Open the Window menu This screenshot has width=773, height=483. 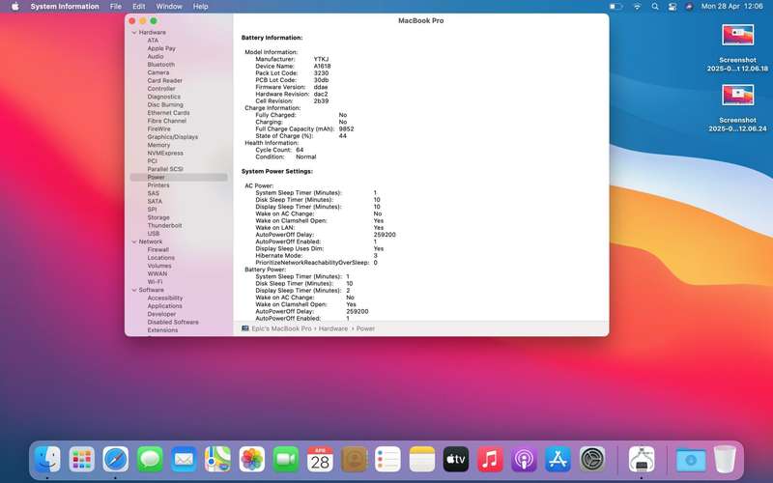pos(169,7)
